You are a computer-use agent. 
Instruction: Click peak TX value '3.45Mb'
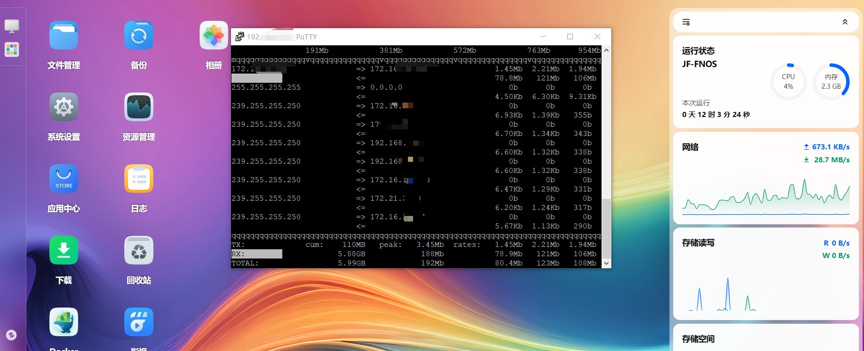pos(430,245)
